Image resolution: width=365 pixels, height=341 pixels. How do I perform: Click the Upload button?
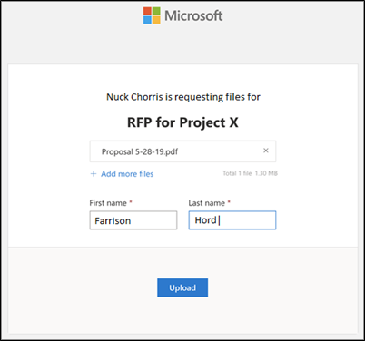pyautogui.click(x=182, y=287)
